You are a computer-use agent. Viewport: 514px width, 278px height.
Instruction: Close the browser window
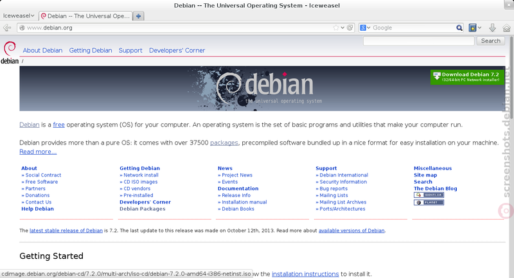tap(510, 4)
